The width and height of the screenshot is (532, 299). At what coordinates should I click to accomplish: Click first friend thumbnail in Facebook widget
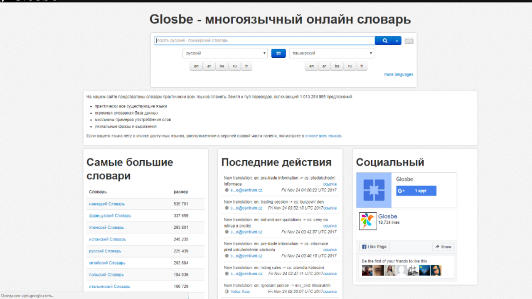pyautogui.click(x=367, y=271)
